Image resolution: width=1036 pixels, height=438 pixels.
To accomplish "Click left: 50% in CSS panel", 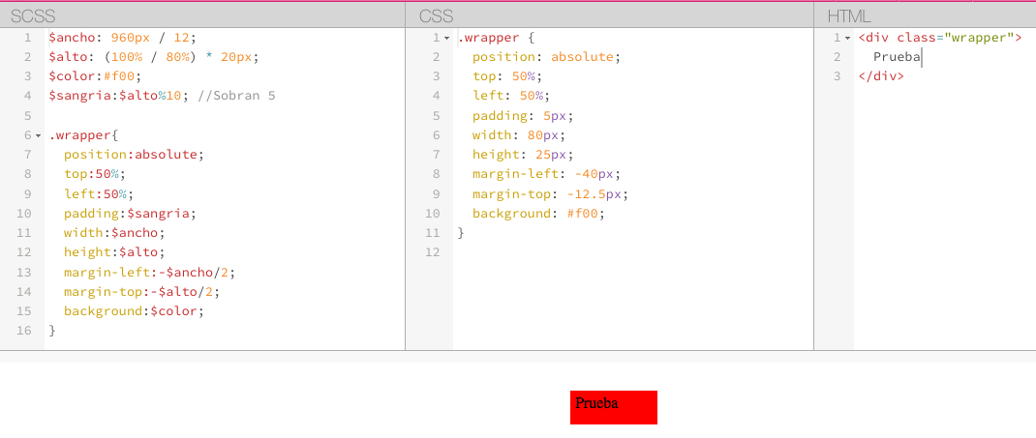I will pyautogui.click(x=511, y=97).
